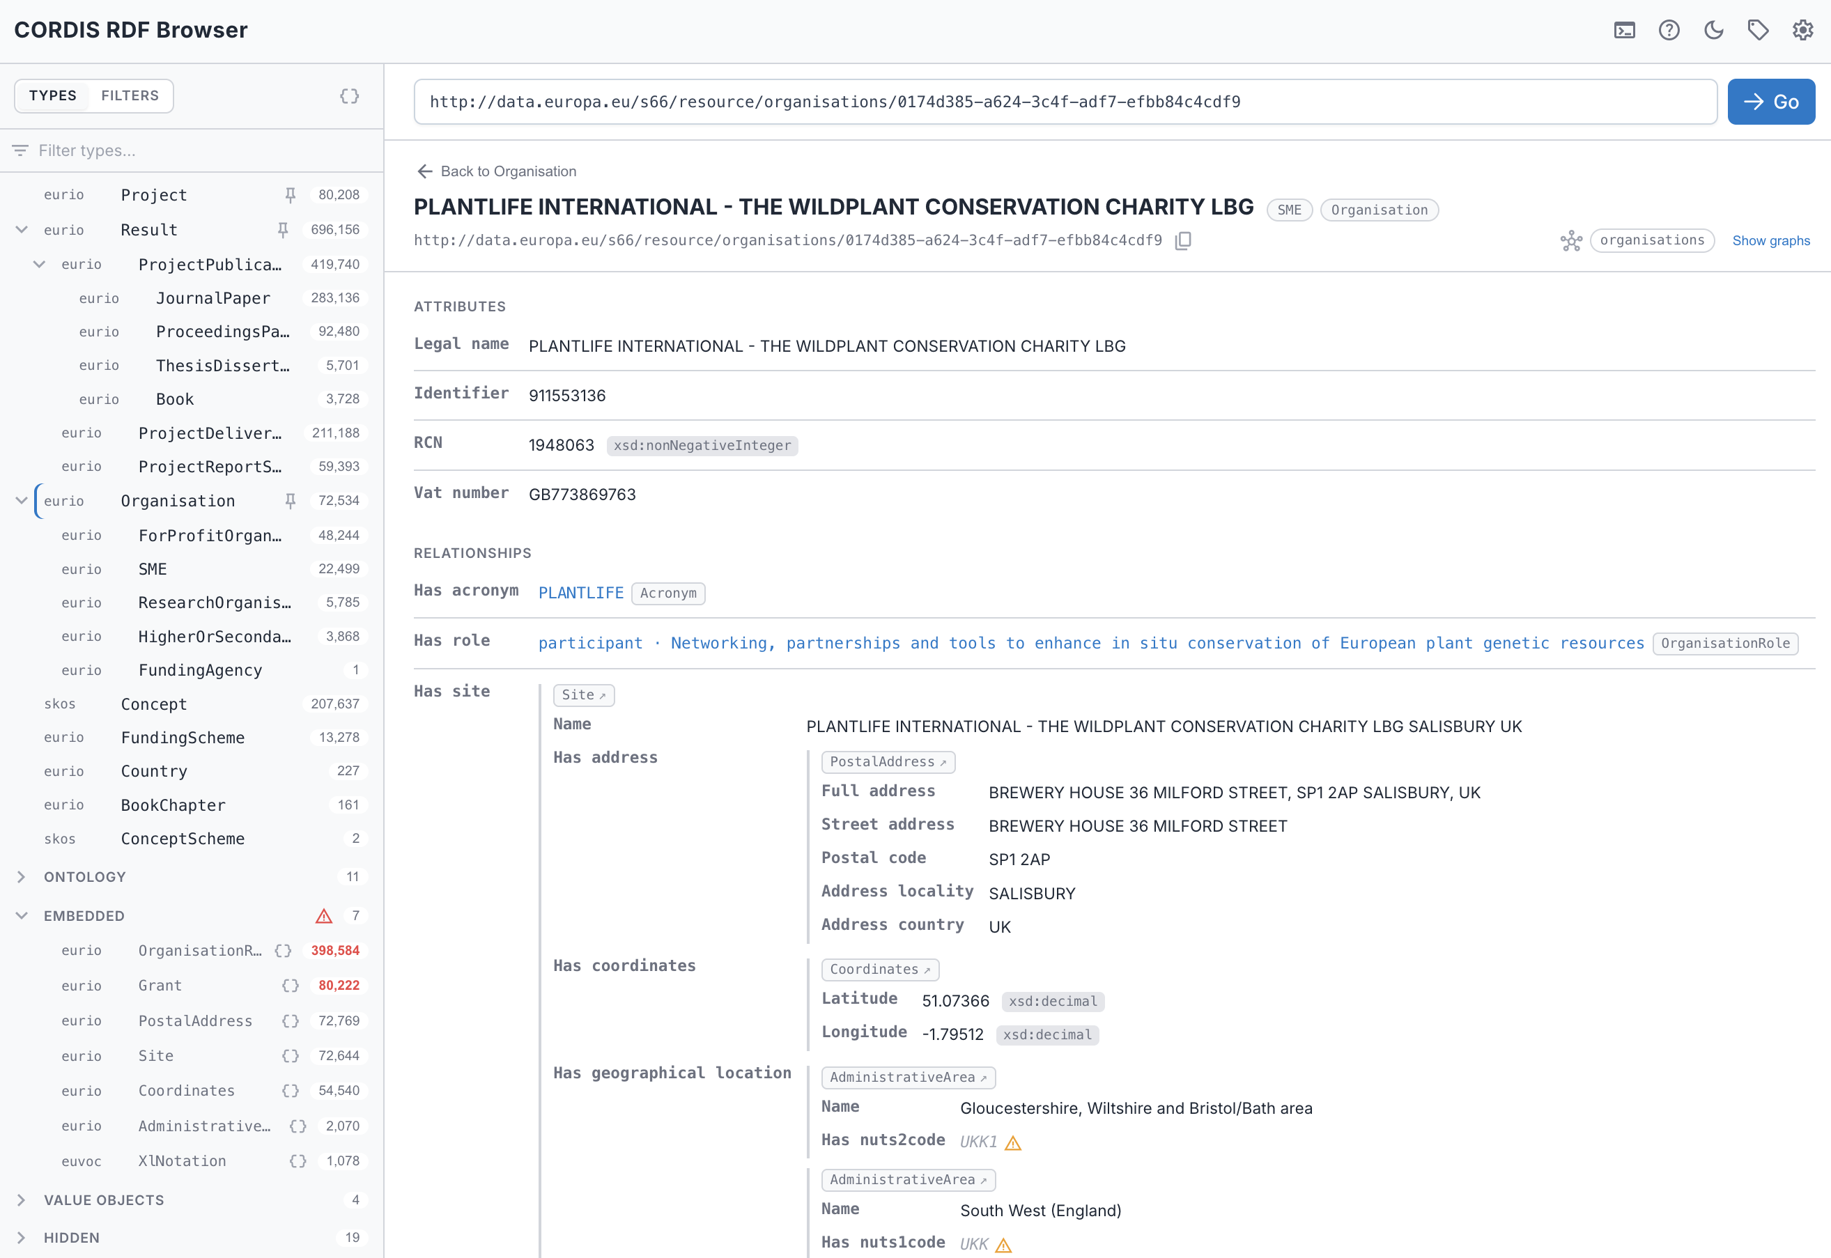
Task: Click the warning triangle next to UKK nuts1code
Action: [x=1003, y=1245]
